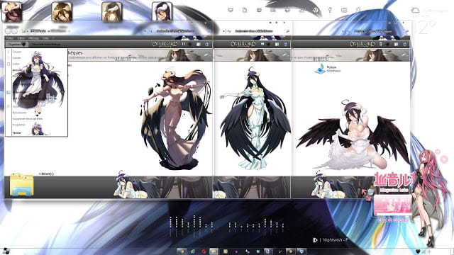Click the document icon in top launcher
454x255 pixels.
(245, 10)
